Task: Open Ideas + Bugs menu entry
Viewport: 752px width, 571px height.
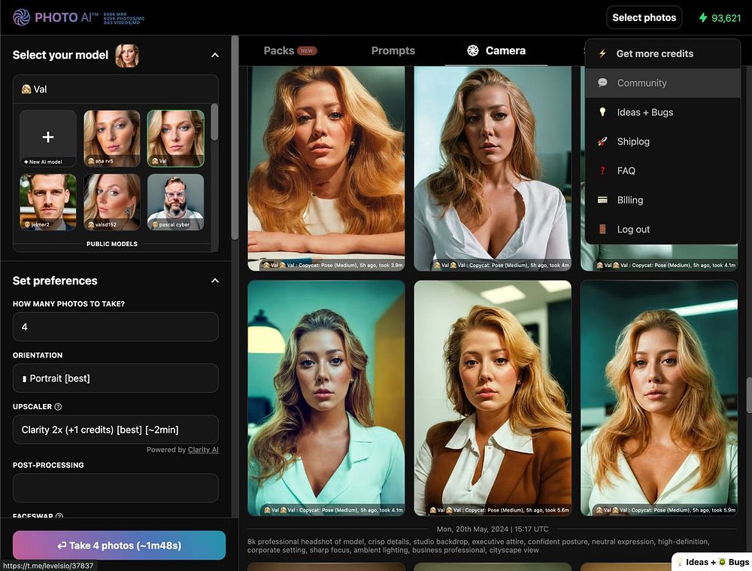Action: tap(663, 112)
